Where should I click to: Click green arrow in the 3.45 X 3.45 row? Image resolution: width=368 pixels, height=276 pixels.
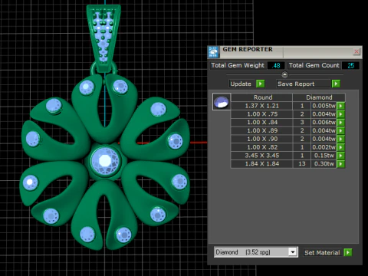click(340, 156)
